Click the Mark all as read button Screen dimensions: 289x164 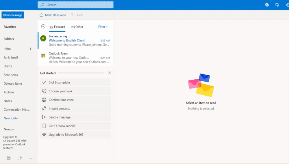[53, 15]
